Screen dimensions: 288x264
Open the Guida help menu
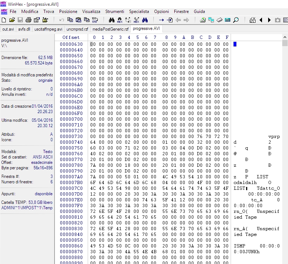pos(199,12)
